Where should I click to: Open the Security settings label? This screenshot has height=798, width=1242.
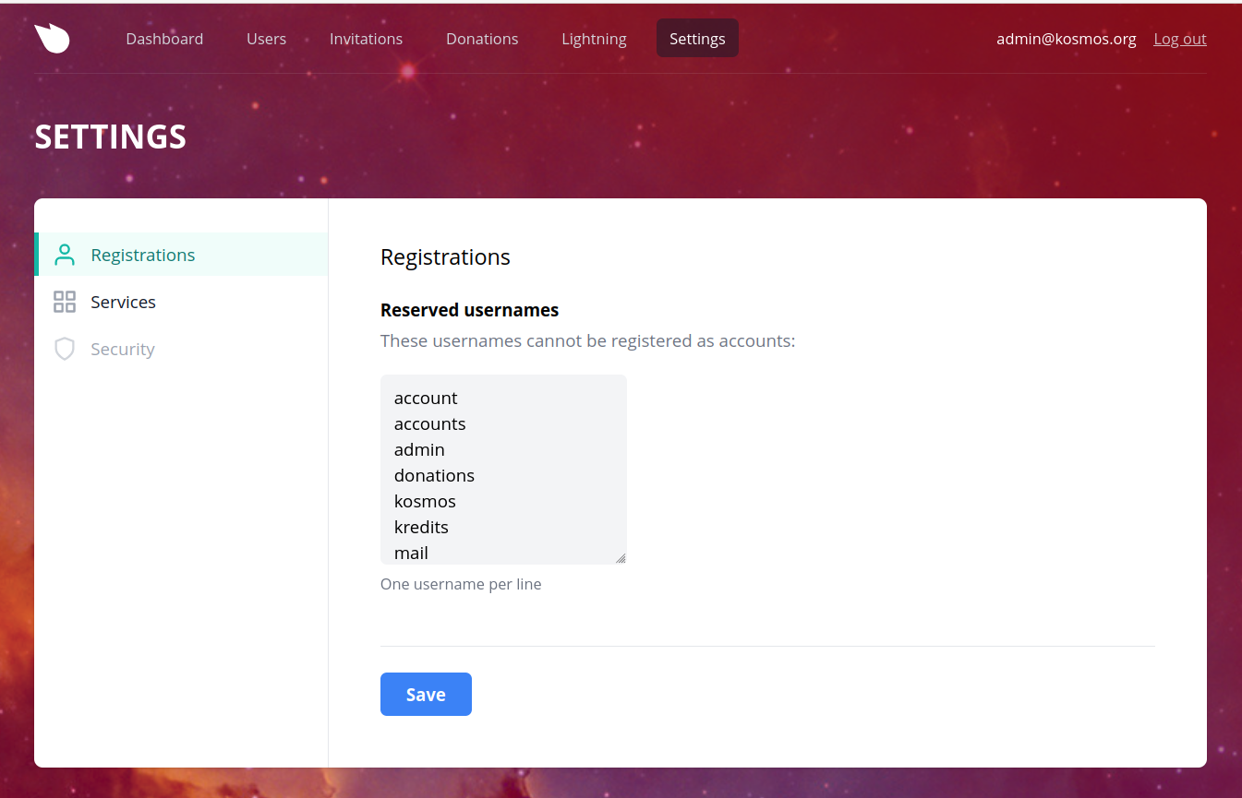(x=123, y=350)
